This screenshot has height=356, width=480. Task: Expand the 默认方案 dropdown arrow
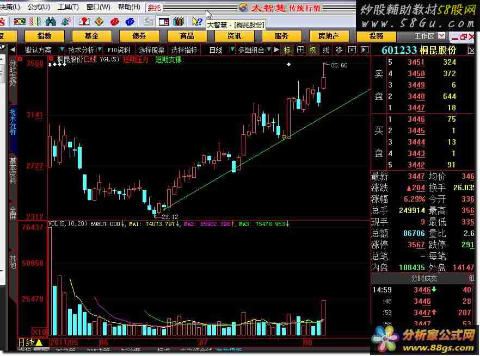click(x=62, y=49)
